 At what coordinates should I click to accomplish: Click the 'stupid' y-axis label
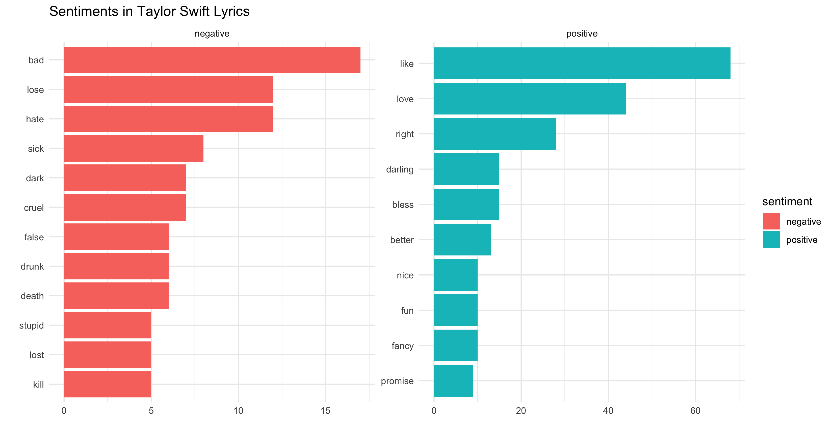[31, 326]
